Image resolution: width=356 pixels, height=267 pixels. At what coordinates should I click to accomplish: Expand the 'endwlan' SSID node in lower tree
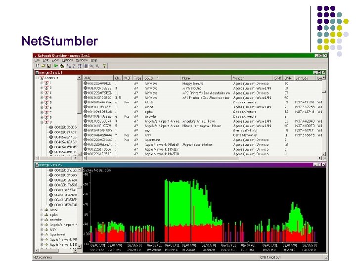click(42, 220)
